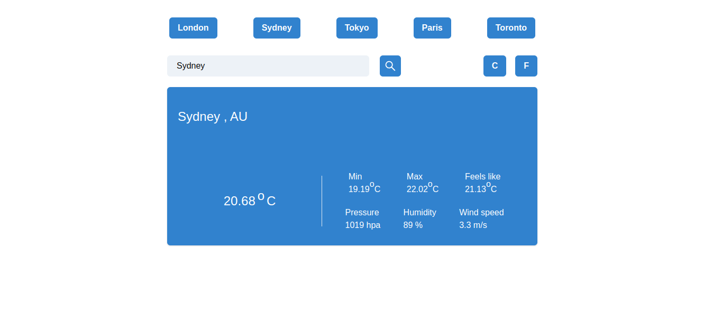Viewport: 713px width, 333px height.
Task: Click the Feels like label
Action: (482, 177)
